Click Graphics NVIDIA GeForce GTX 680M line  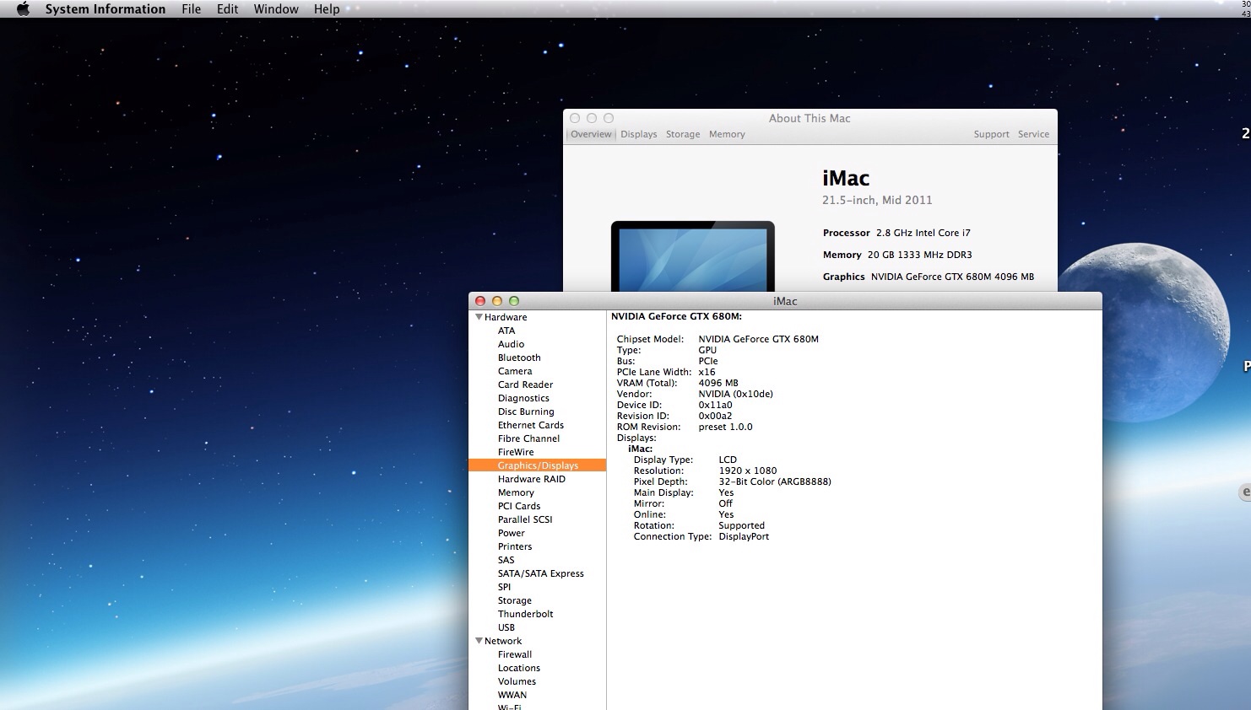pyautogui.click(x=929, y=277)
